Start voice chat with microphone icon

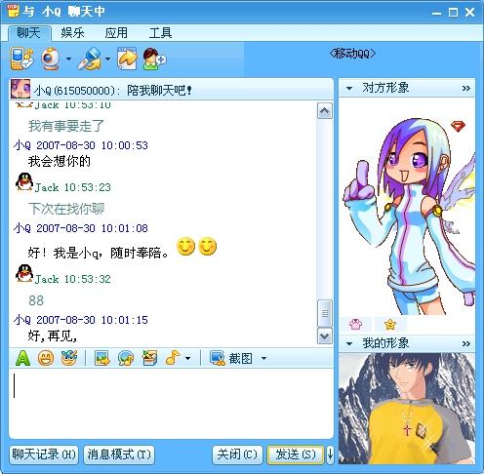90,59
